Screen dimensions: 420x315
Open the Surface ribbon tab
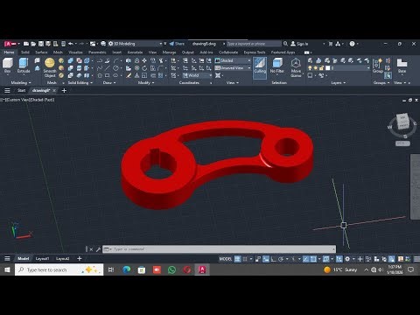coord(41,52)
